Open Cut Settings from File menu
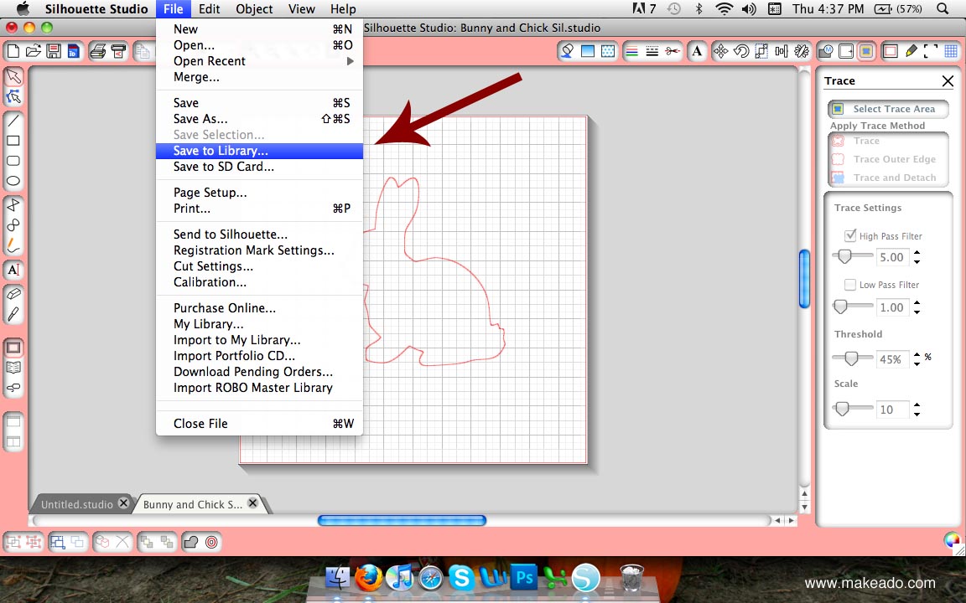 (259, 266)
